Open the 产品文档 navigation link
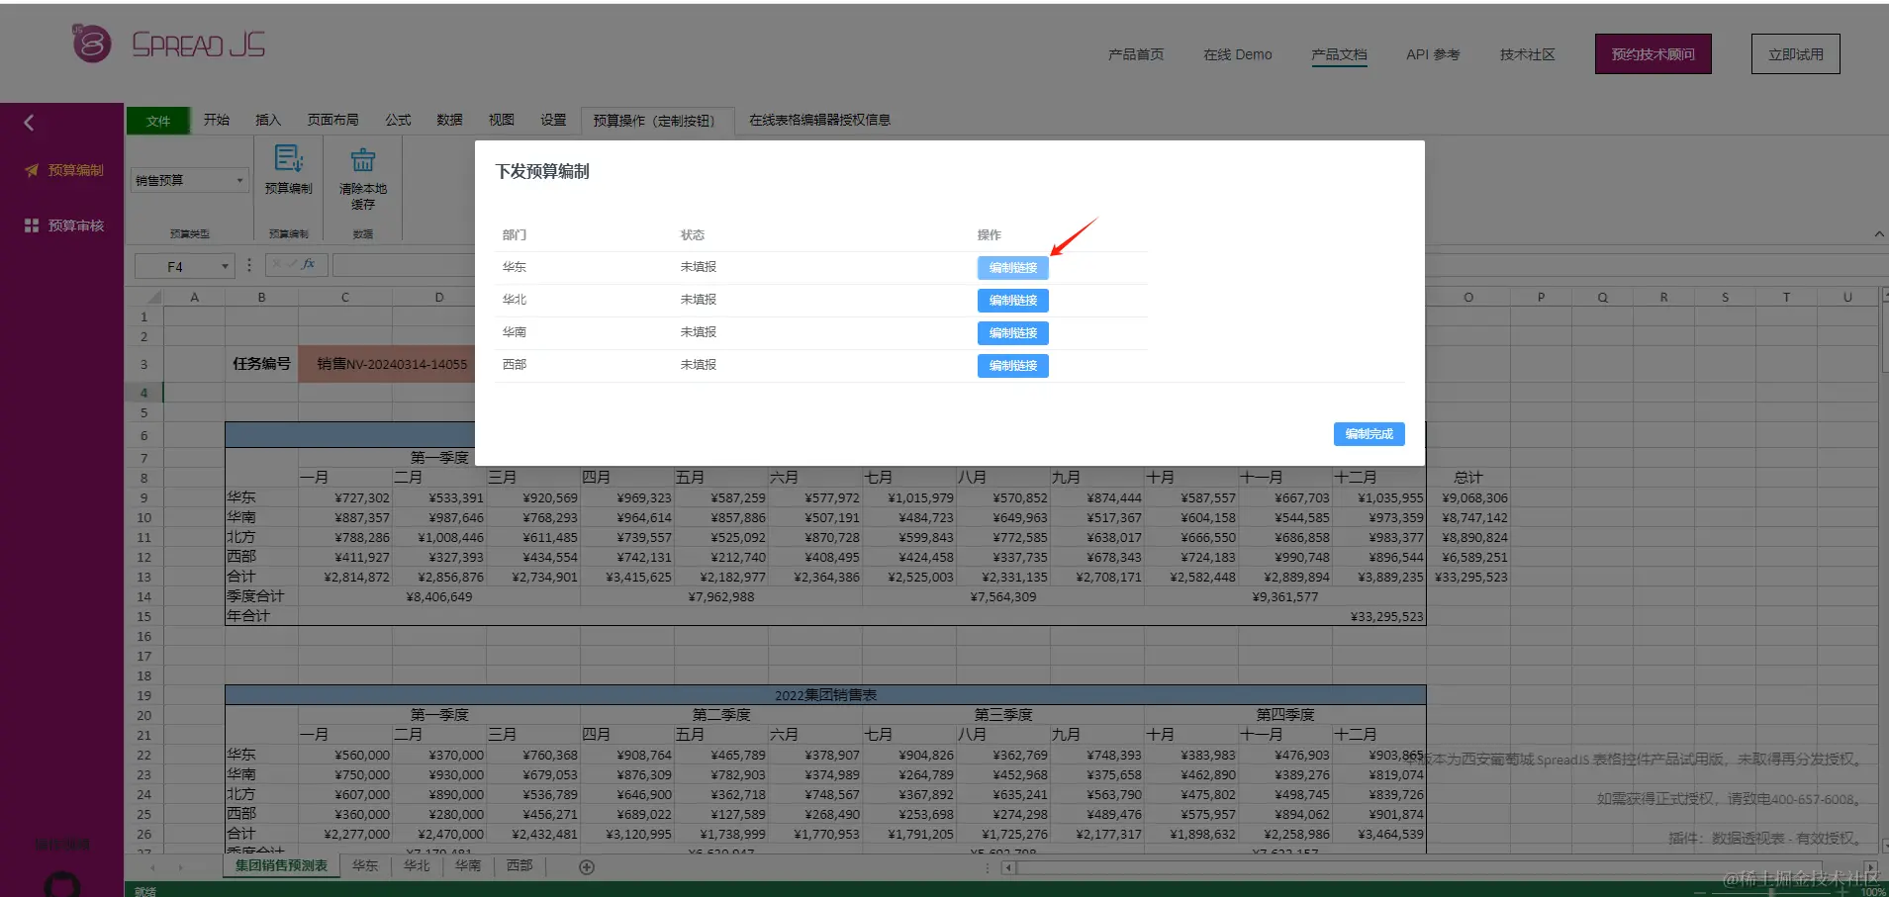Image resolution: width=1889 pixels, height=897 pixels. pos(1339,54)
